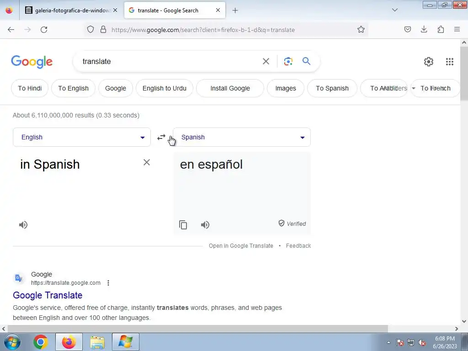Apply the To English filter chip
Screen dimensions: 468x351
point(73,88)
